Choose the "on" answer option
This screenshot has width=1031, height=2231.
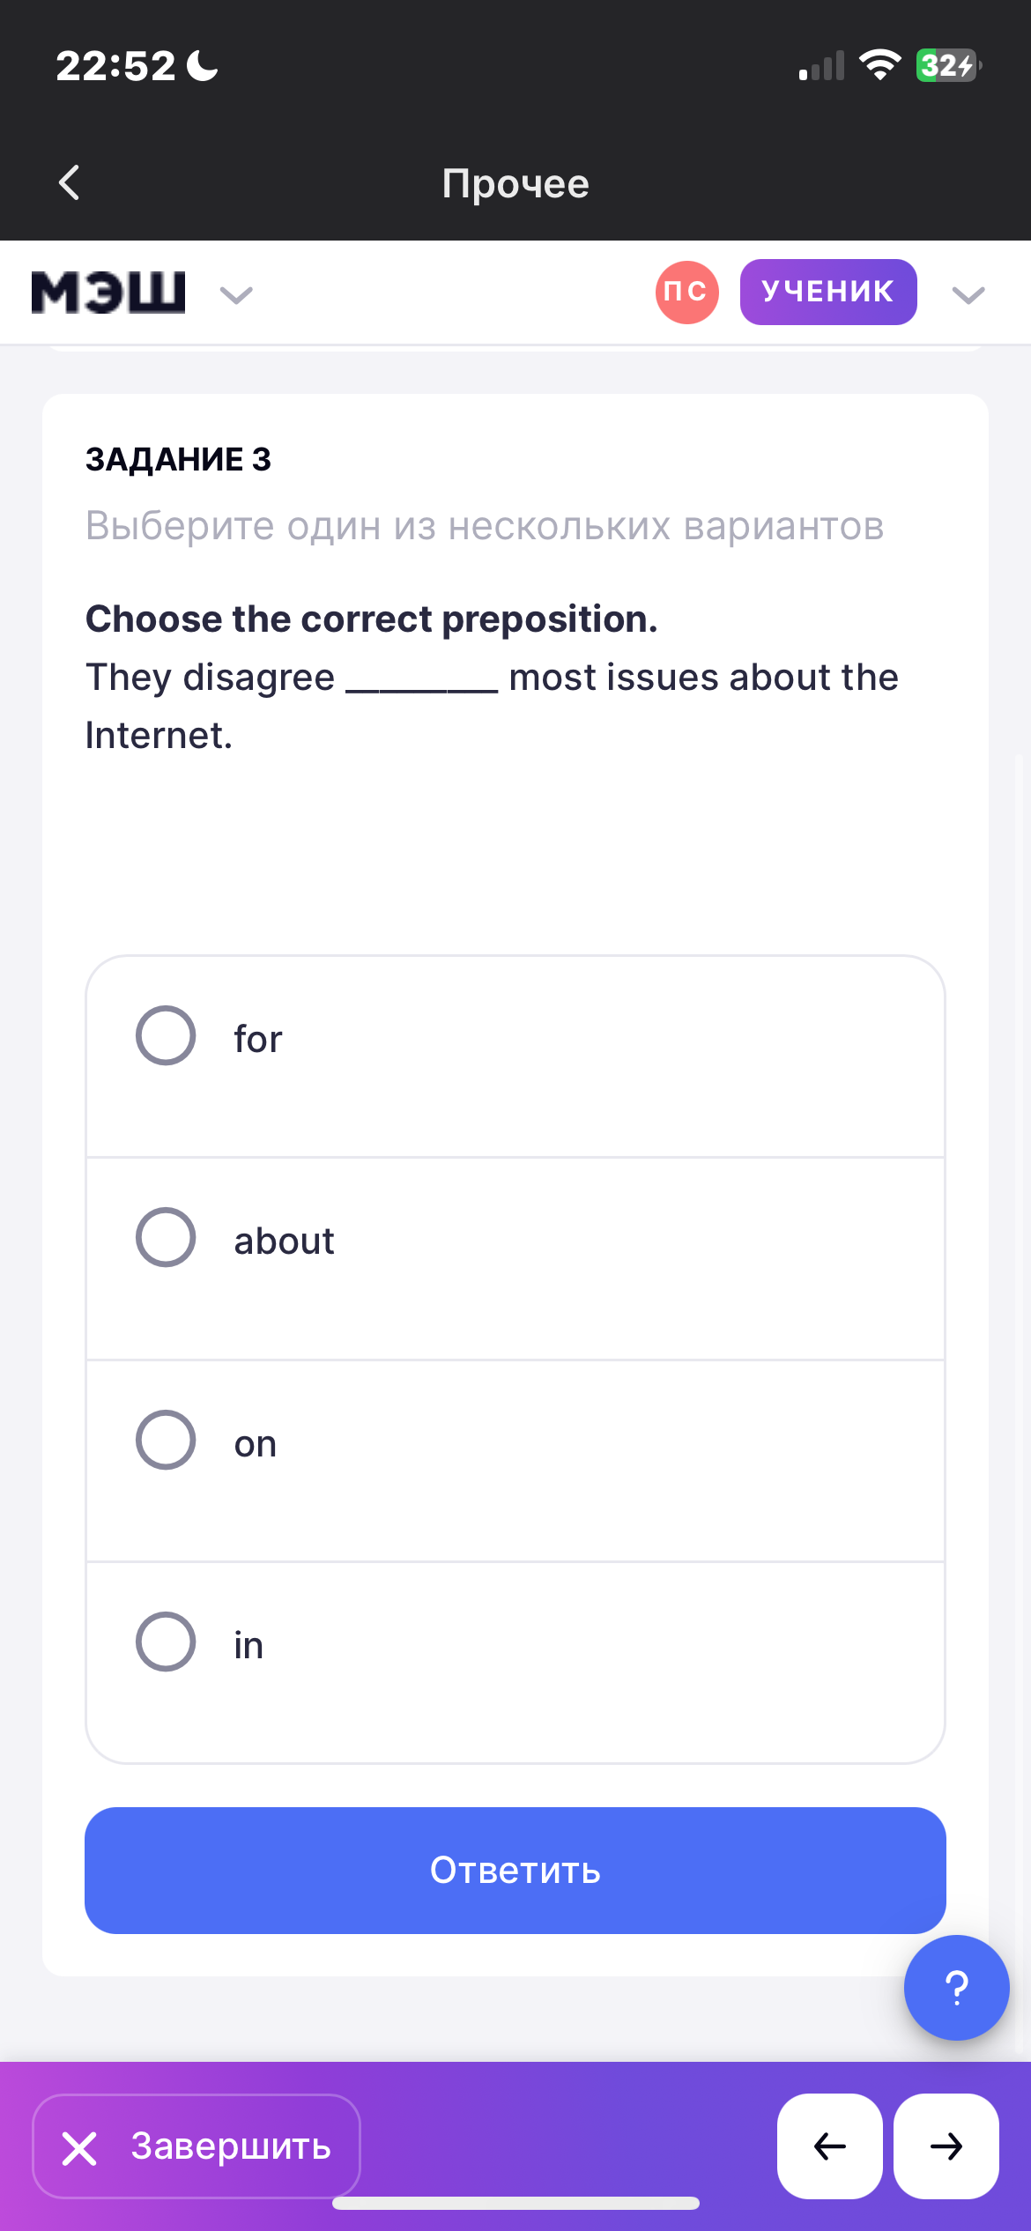point(166,1440)
